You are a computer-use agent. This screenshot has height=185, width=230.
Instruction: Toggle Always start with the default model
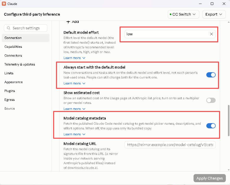tap(211, 75)
